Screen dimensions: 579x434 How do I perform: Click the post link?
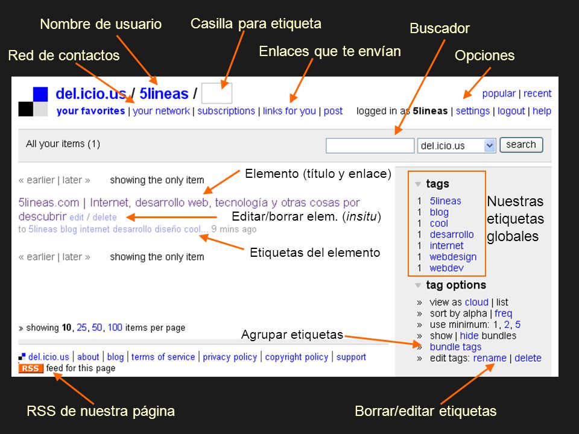(x=333, y=111)
